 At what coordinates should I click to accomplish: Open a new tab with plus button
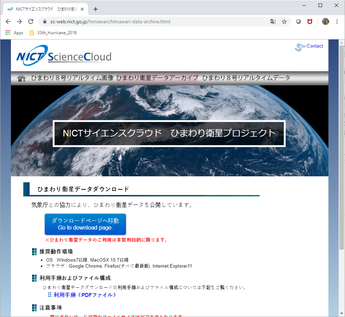pyautogui.click(x=96, y=9)
